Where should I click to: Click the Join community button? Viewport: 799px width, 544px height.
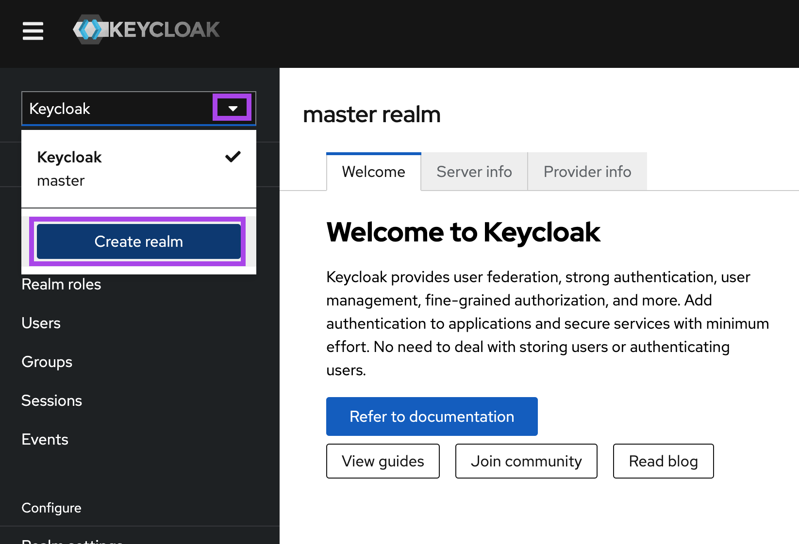point(526,461)
